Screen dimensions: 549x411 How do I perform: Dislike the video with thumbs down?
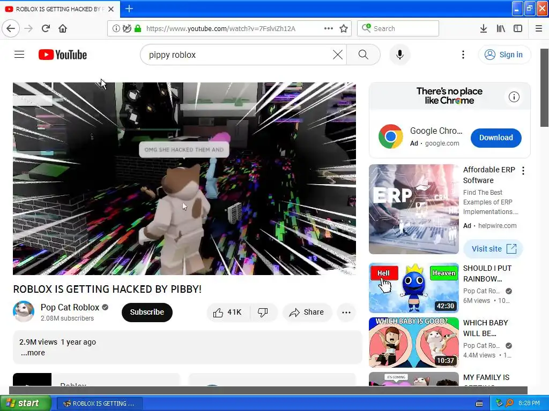pos(263,312)
